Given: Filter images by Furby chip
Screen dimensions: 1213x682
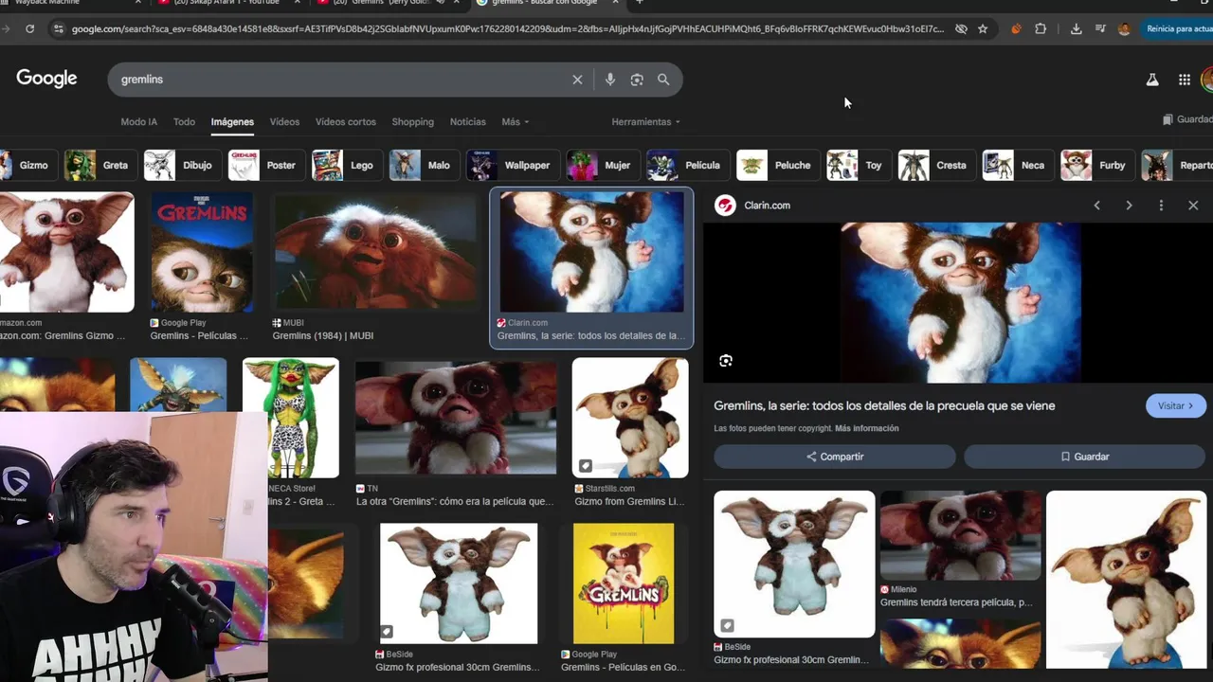Looking at the screenshot, I should coord(1096,165).
